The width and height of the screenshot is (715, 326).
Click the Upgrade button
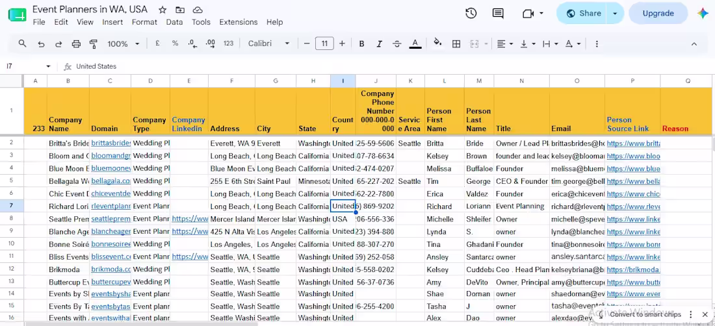click(658, 13)
